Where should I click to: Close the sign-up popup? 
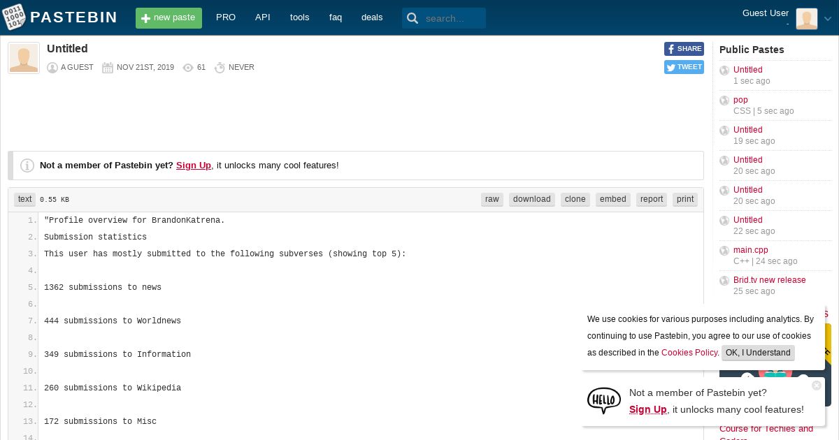click(816, 386)
